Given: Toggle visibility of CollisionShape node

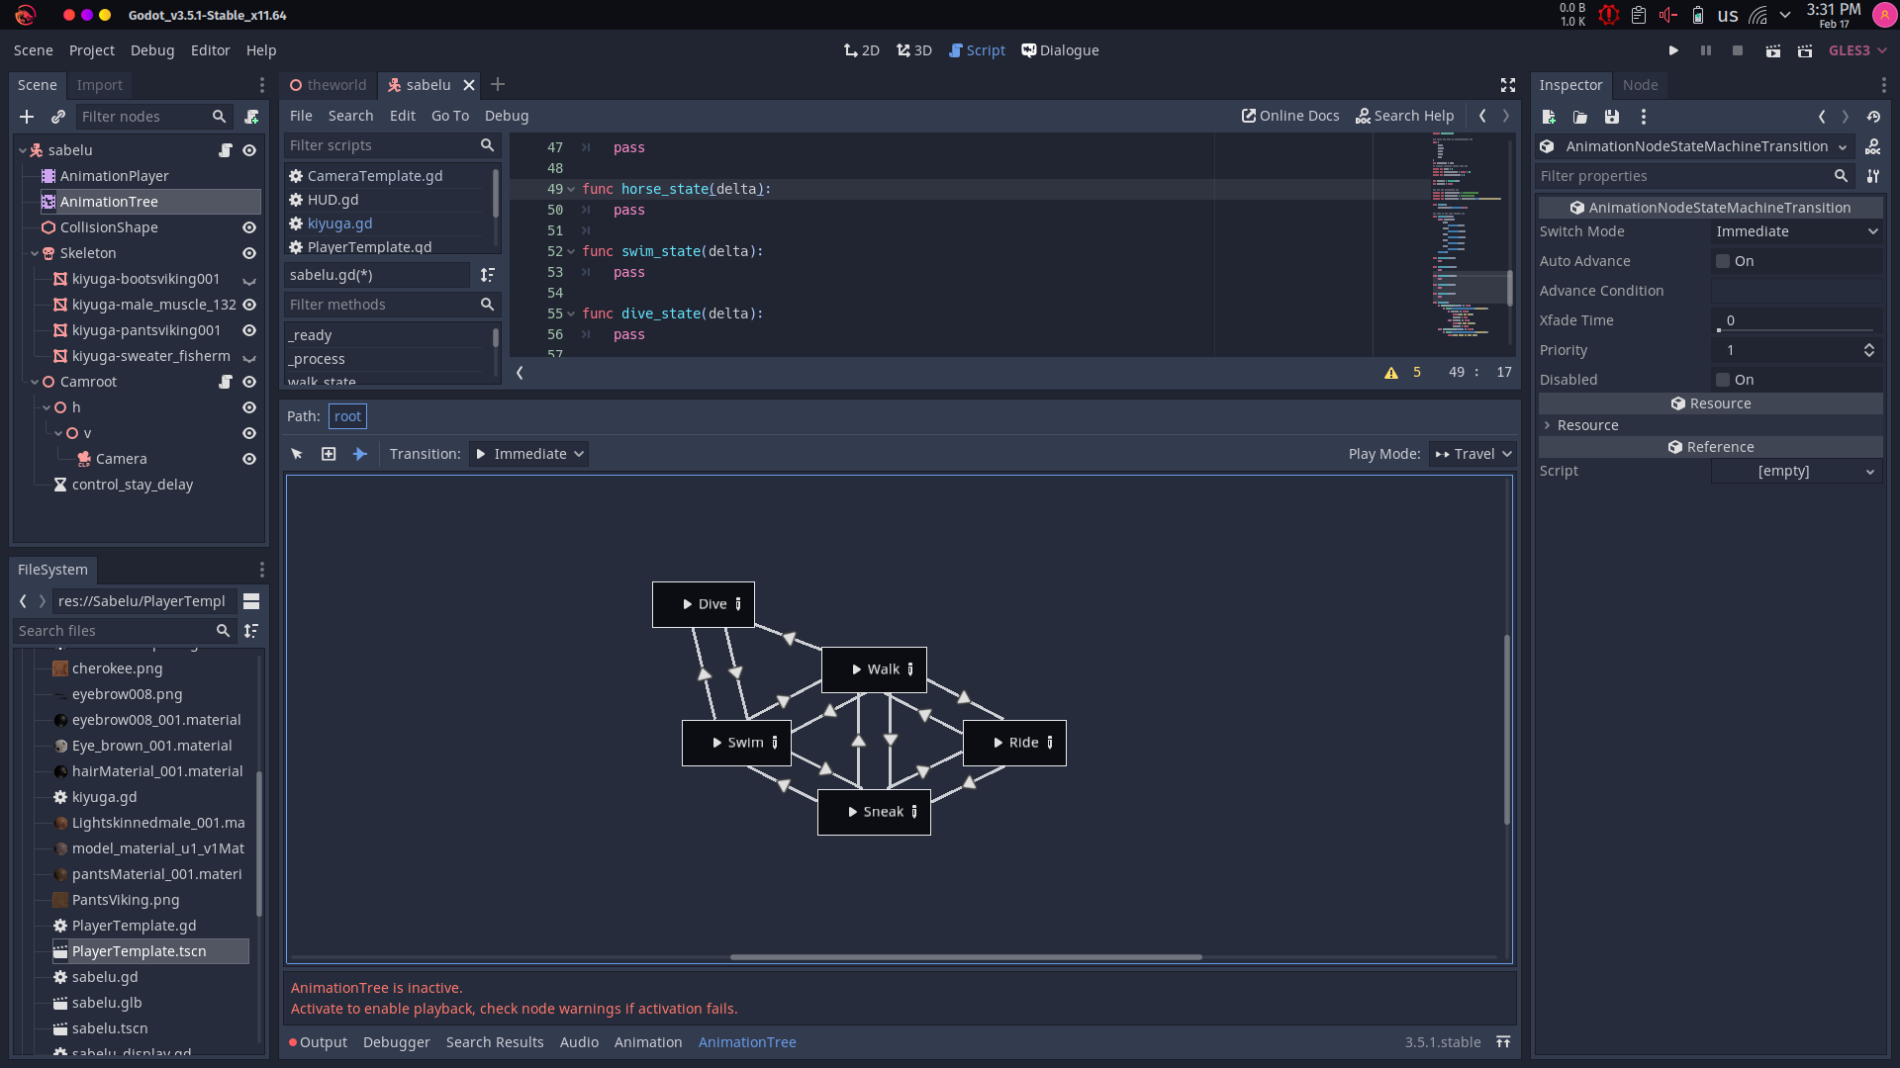Looking at the screenshot, I should pyautogui.click(x=249, y=226).
